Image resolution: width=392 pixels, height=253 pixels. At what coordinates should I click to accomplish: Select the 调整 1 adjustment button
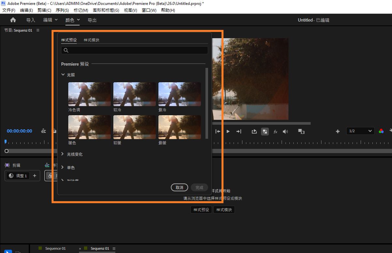pos(18,176)
